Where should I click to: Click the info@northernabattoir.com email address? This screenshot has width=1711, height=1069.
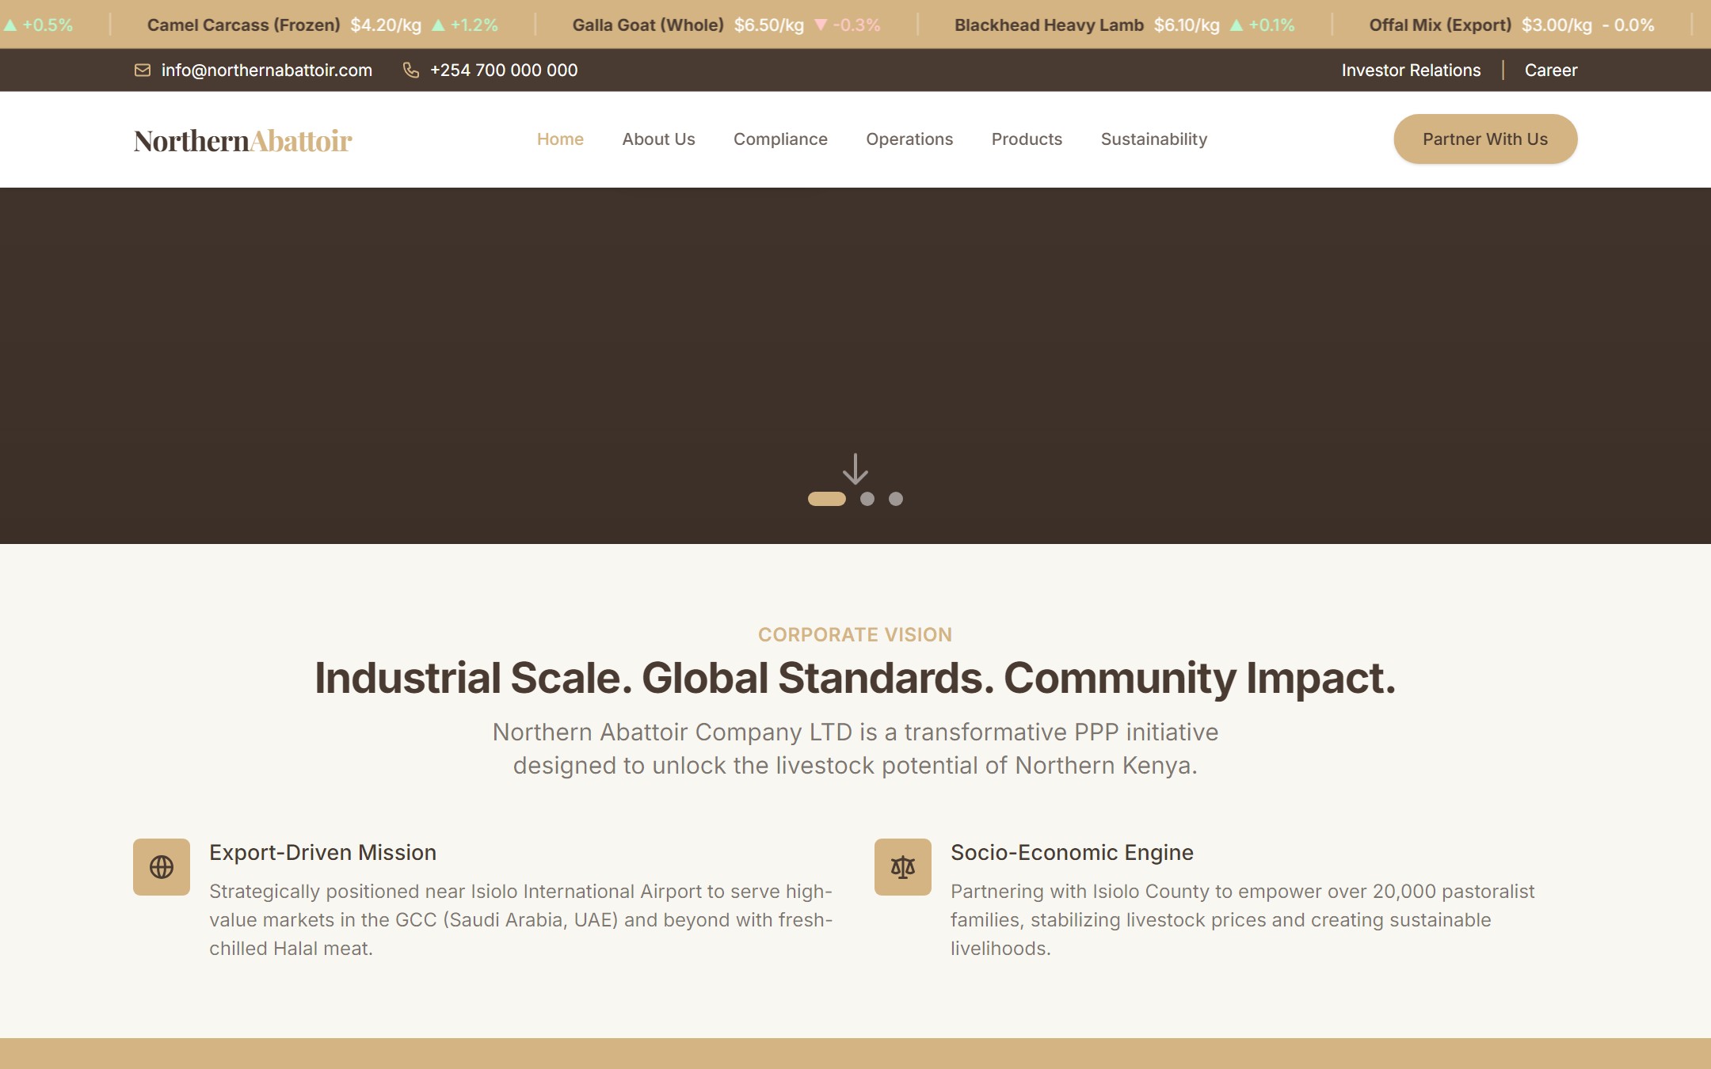[267, 70]
